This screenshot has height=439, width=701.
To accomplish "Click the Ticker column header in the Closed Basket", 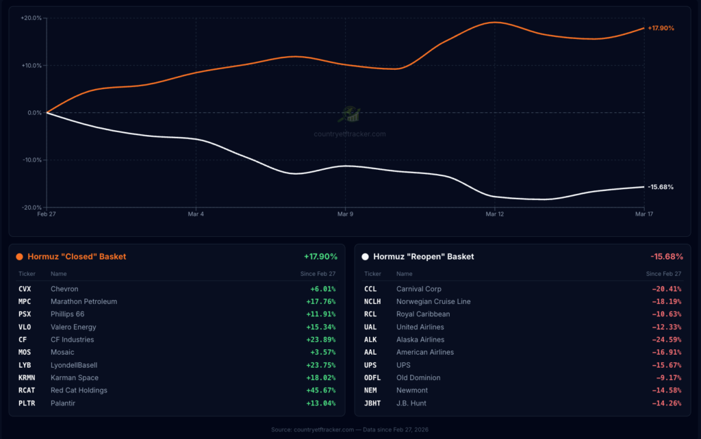I will (x=27, y=274).
